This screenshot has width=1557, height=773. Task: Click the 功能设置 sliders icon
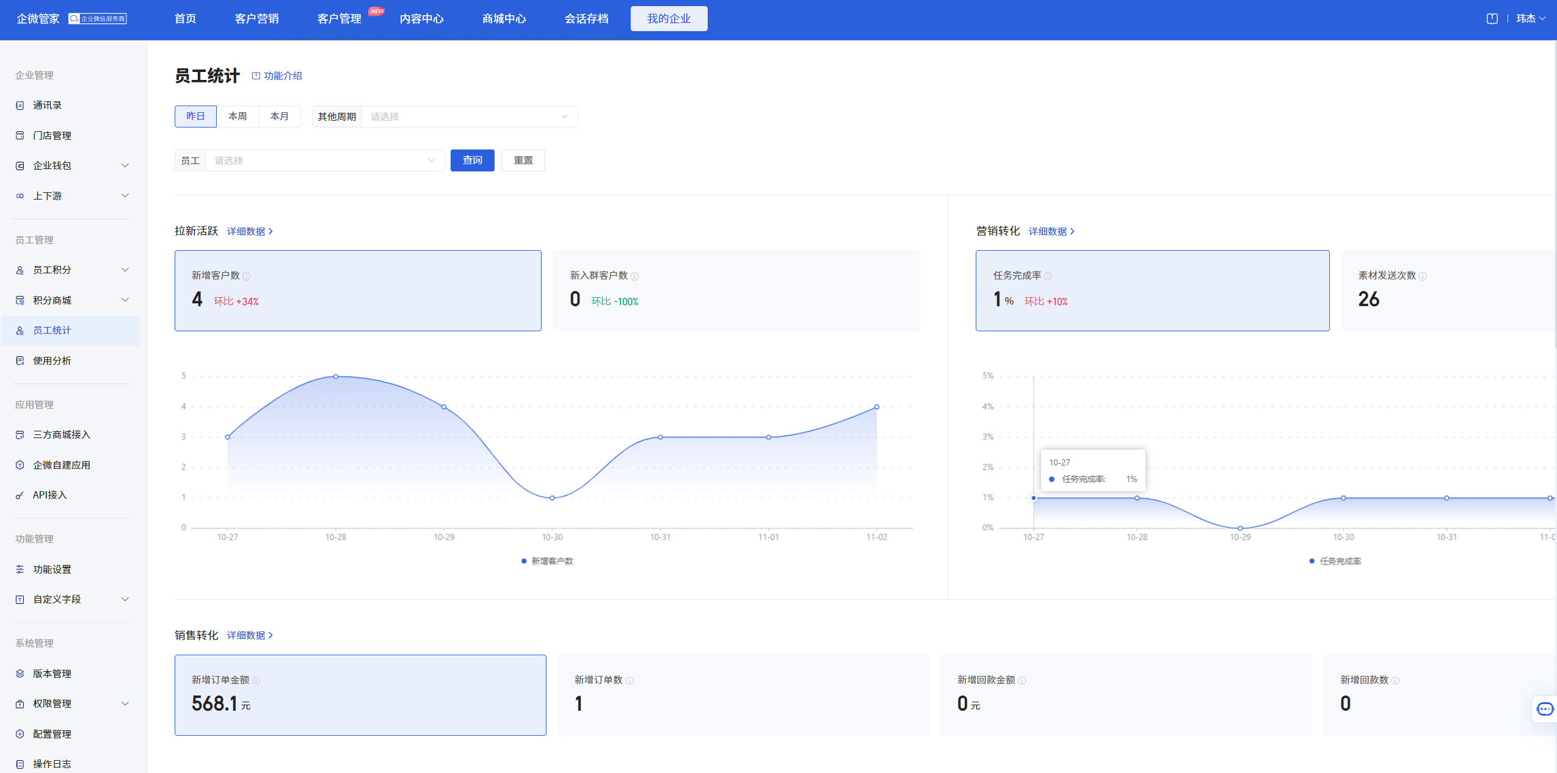click(x=20, y=569)
